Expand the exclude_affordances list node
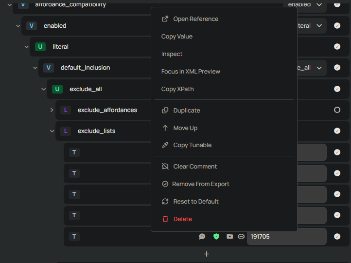 [x=52, y=110]
